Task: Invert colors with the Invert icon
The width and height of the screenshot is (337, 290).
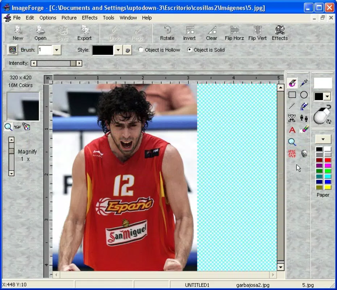Action: pos(189,33)
